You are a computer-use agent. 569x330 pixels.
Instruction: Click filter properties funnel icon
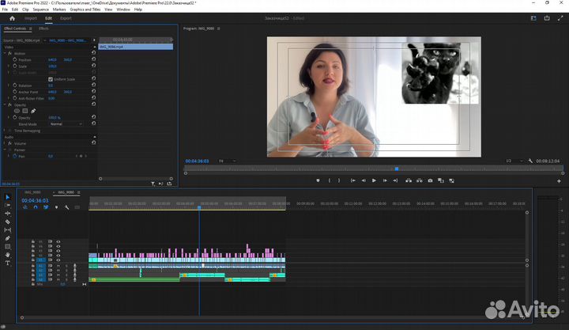pos(153,184)
